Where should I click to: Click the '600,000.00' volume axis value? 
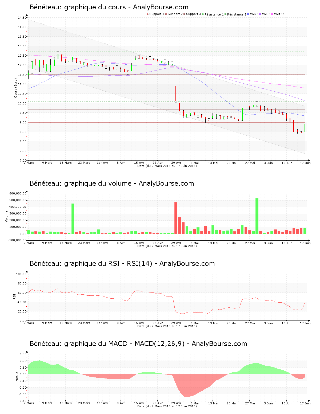click(18, 194)
